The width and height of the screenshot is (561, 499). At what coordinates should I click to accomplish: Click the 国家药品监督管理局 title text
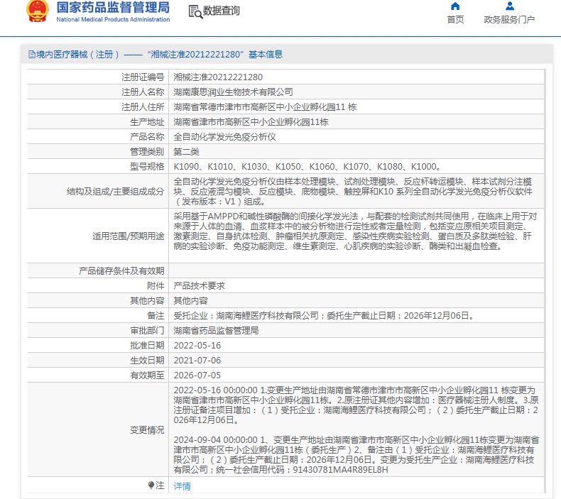click(112, 8)
